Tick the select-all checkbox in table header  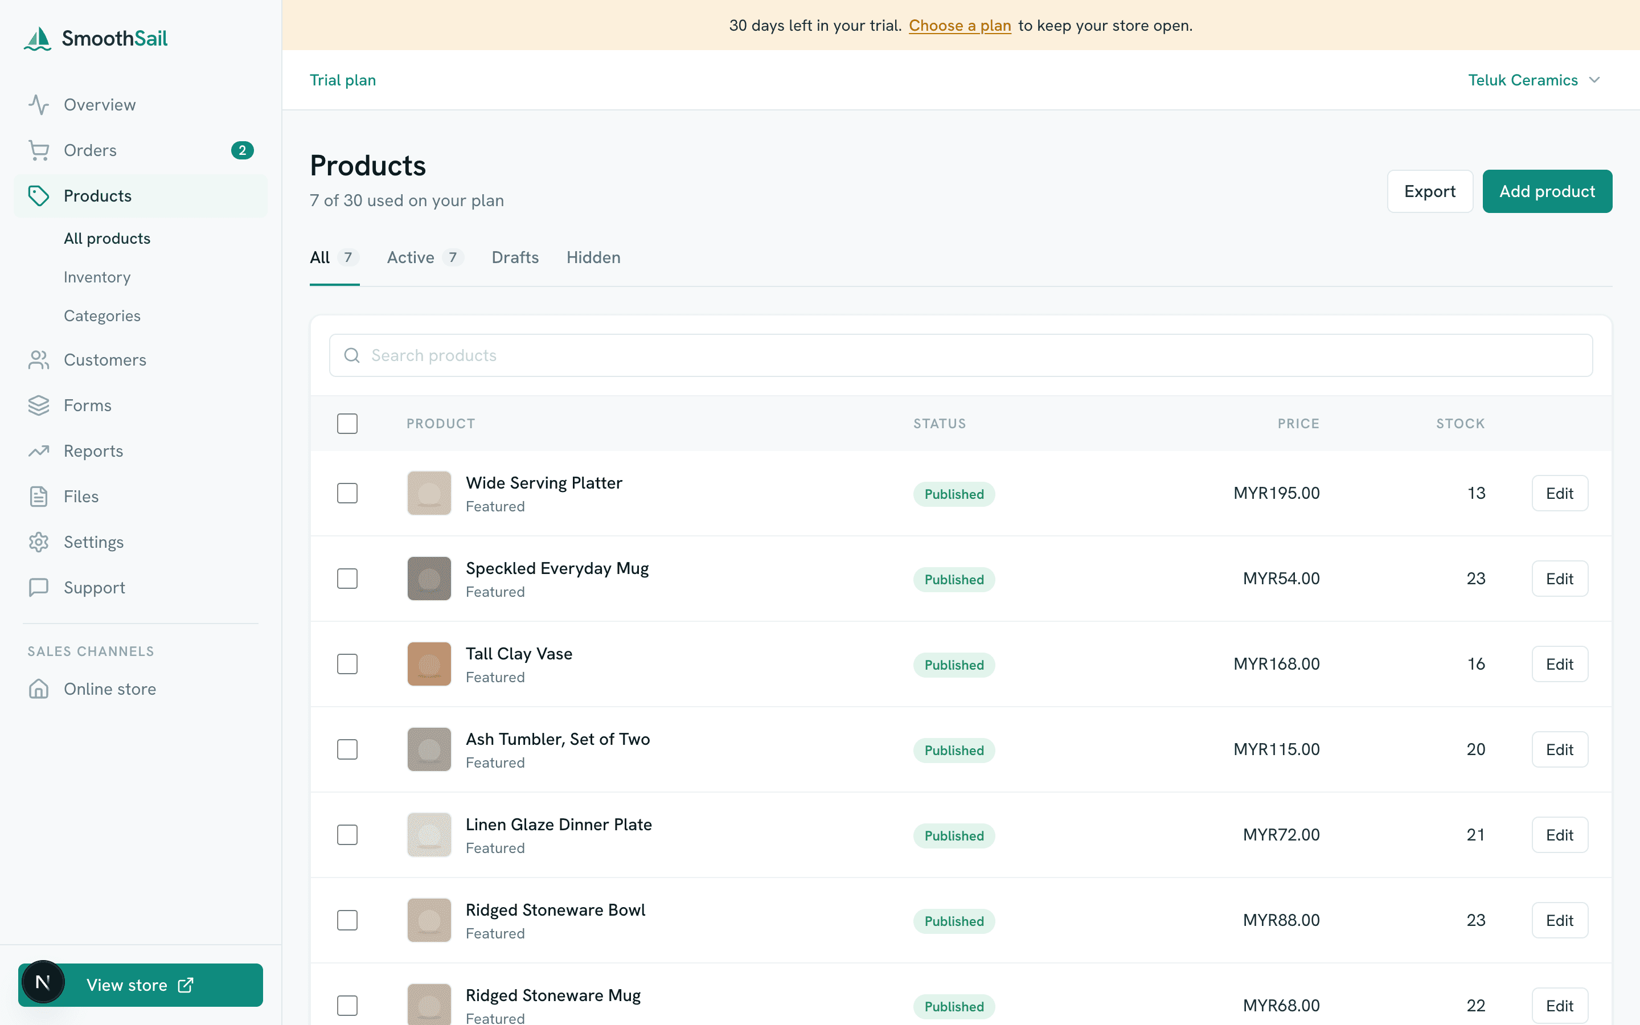pyautogui.click(x=347, y=424)
